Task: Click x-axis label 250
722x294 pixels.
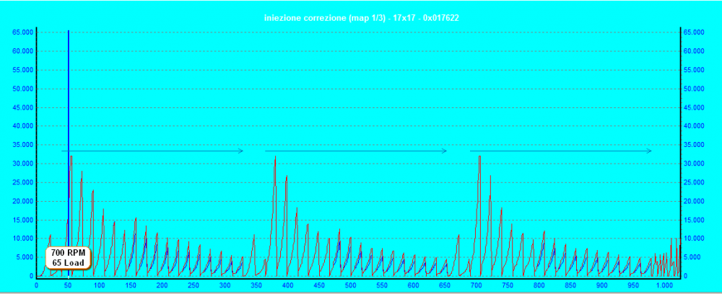Action: [193, 285]
